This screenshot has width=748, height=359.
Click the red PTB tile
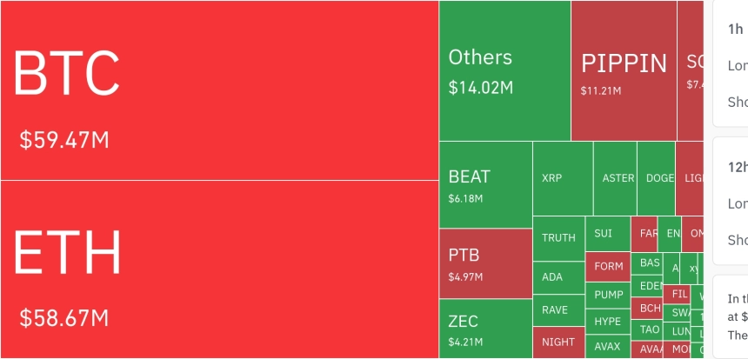(x=485, y=263)
